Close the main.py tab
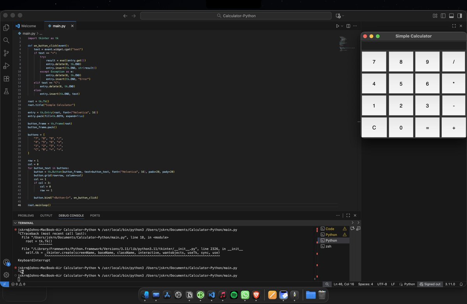Screen dimensions: 467x304 tap(72, 26)
